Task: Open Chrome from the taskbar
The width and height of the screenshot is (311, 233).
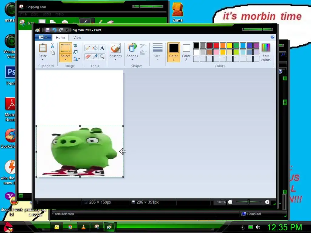Action: coord(70,227)
